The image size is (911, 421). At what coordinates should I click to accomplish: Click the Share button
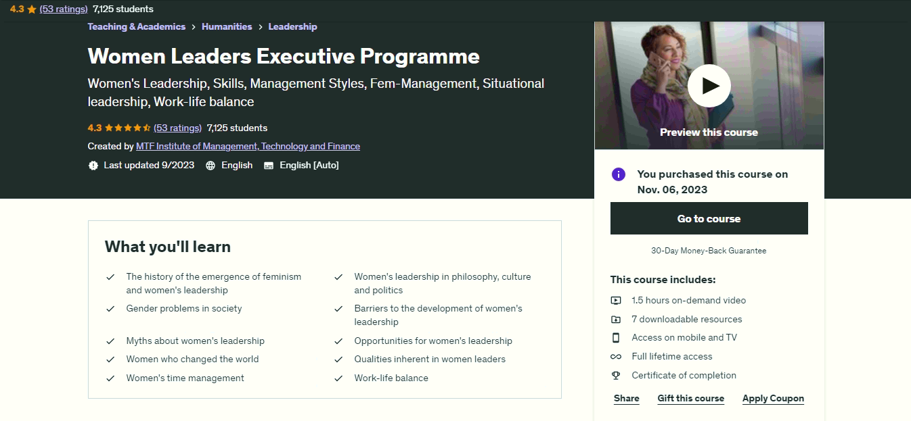pyautogui.click(x=627, y=399)
